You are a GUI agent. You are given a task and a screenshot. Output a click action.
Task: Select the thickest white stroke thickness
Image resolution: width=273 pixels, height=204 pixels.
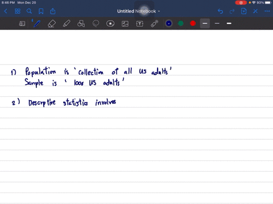coord(229,23)
